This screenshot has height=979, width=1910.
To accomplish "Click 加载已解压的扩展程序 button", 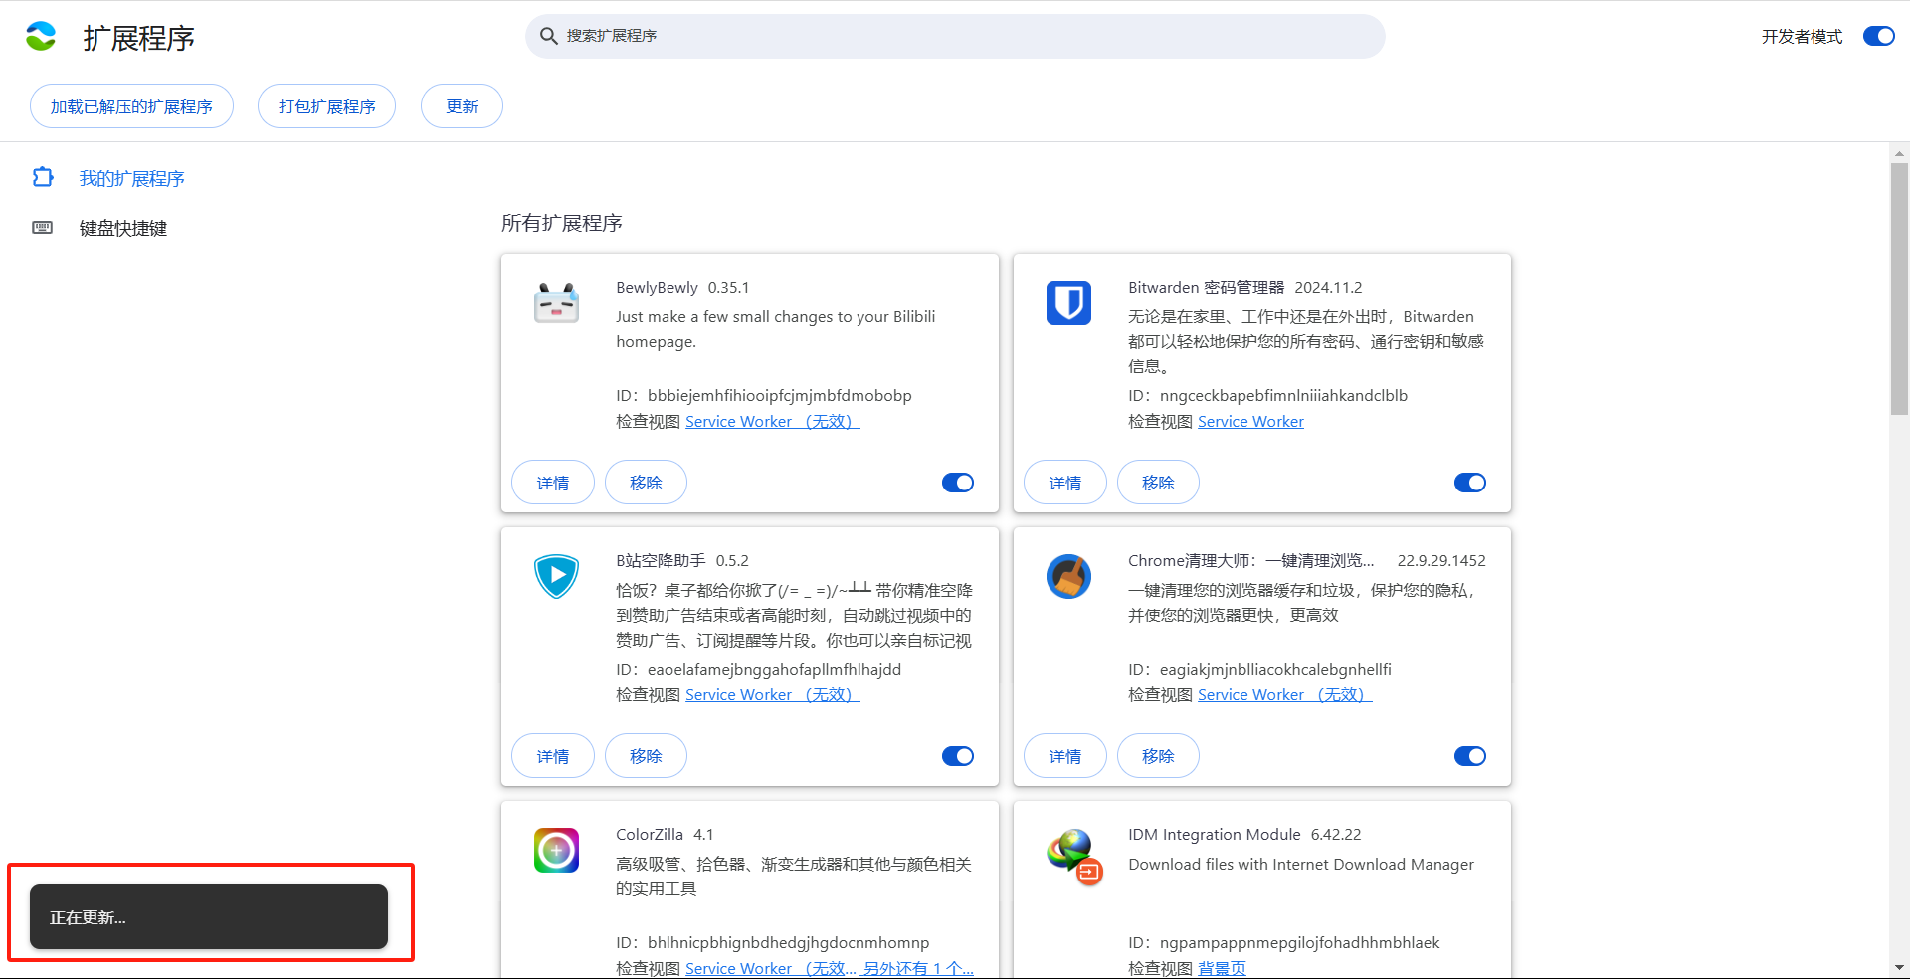I will coord(131,105).
